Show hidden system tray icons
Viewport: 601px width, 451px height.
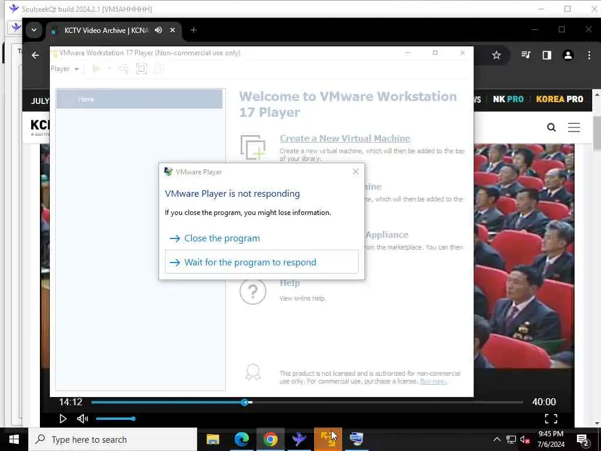(497, 439)
